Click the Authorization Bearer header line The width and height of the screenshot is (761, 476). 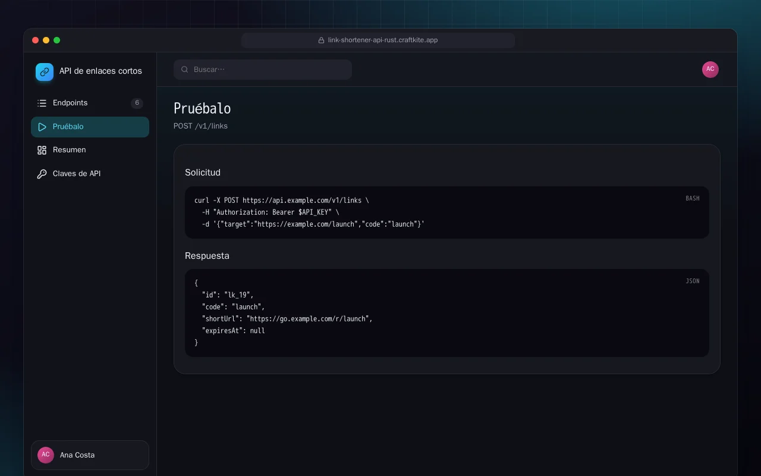coord(272,212)
